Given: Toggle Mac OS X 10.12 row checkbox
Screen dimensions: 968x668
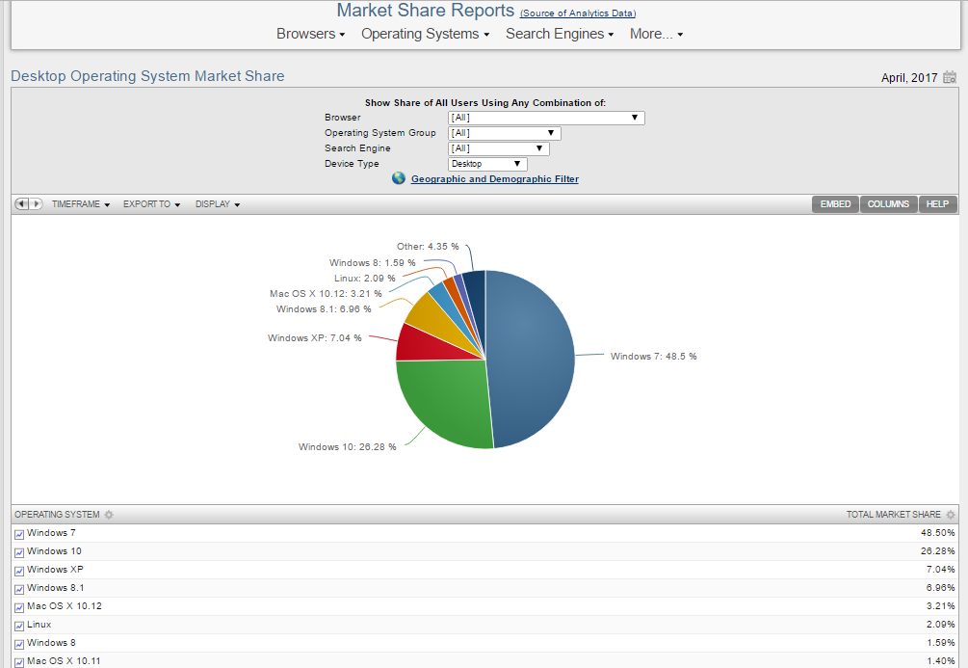Looking at the screenshot, I should click(19, 607).
